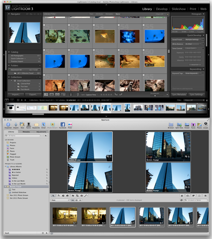Set star rating in Lightroom toolbar

106,94
